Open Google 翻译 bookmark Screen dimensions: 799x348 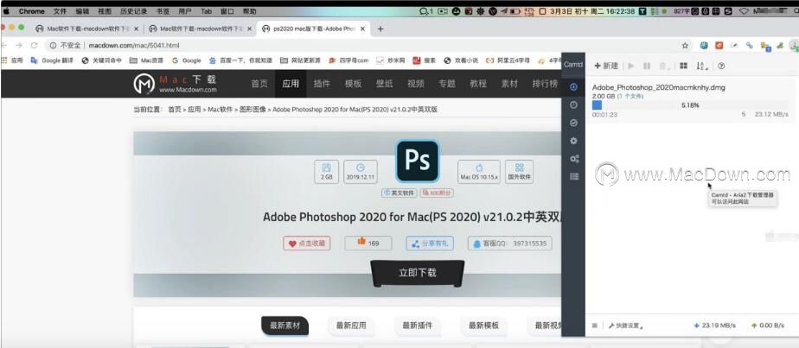tap(52, 60)
